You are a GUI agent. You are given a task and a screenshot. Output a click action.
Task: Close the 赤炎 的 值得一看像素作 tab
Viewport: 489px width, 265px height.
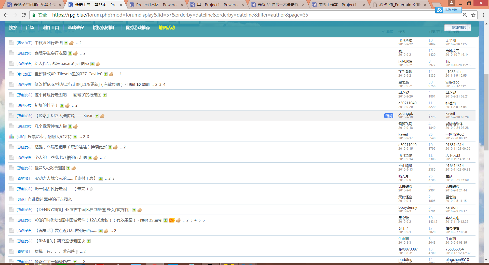[303, 5]
